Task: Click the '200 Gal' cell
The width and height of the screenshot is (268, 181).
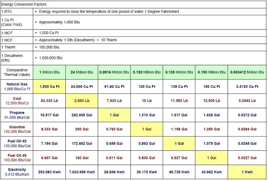Action: tap(82, 129)
